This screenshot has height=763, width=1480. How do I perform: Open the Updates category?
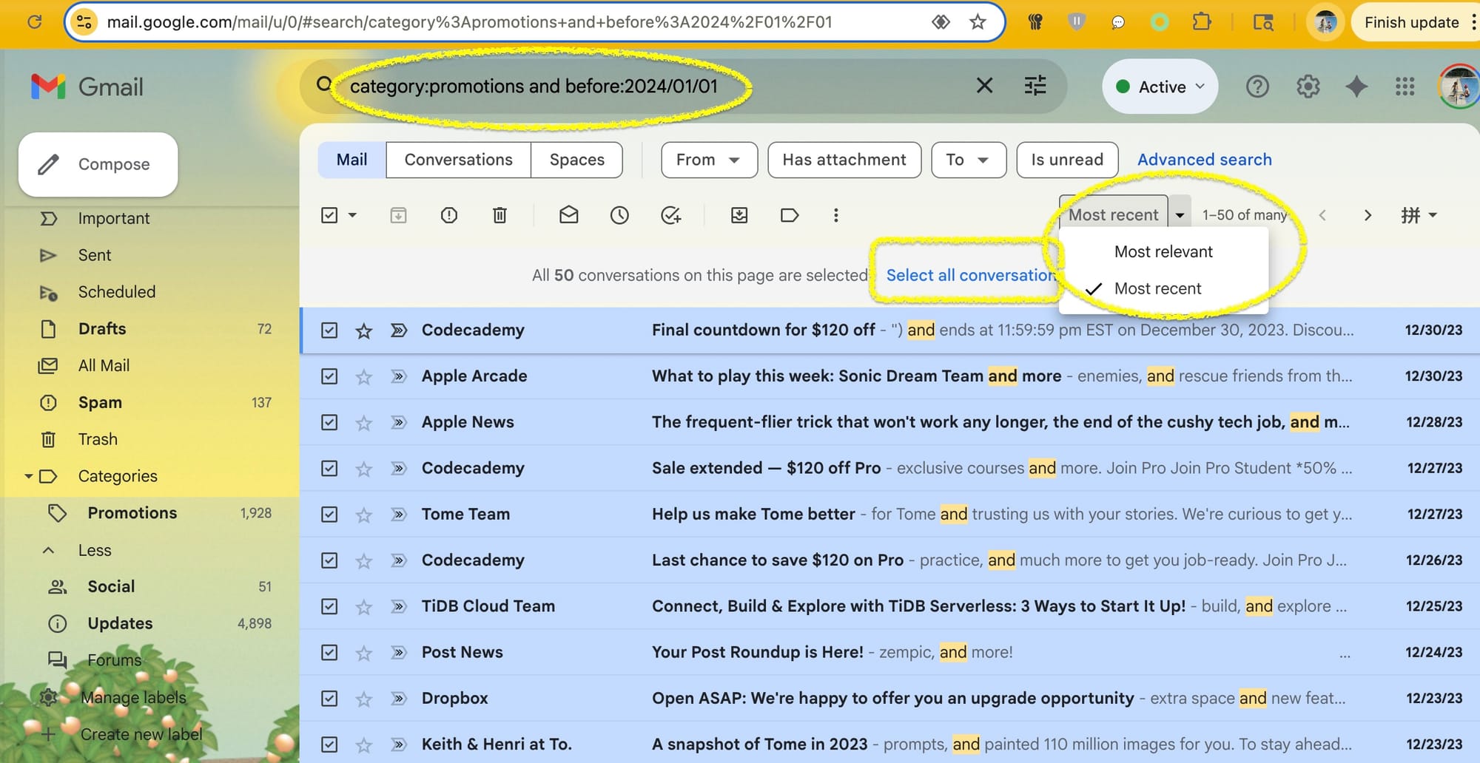(x=120, y=623)
